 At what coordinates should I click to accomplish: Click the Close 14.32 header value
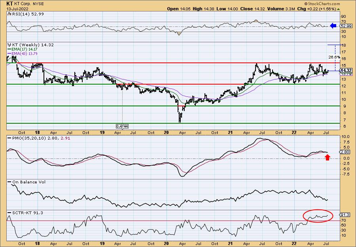coord(252,9)
